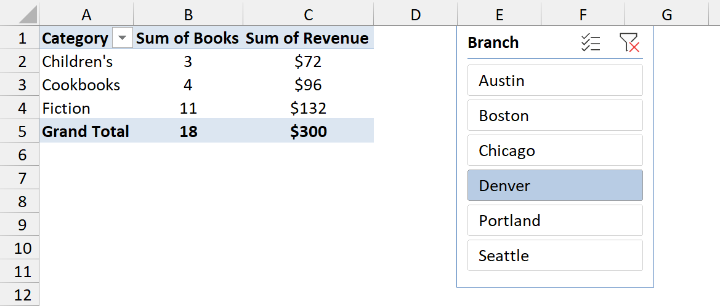Screen dimensions: 720x306
Task: Select the cell showing 4 books
Action: pos(188,85)
